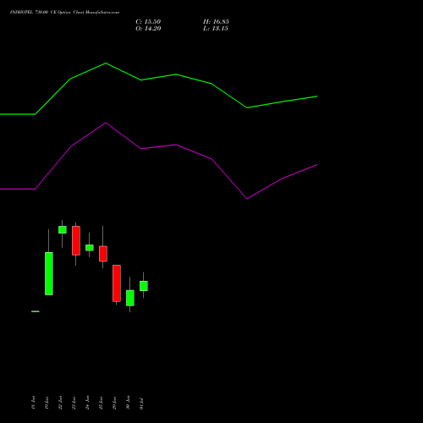
Task: Click the flat green dash candle for 18 Jun
Action: (x=36, y=311)
